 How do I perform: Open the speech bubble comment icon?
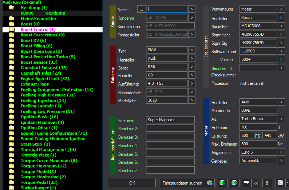pyautogui.click(x=246, y=183)
